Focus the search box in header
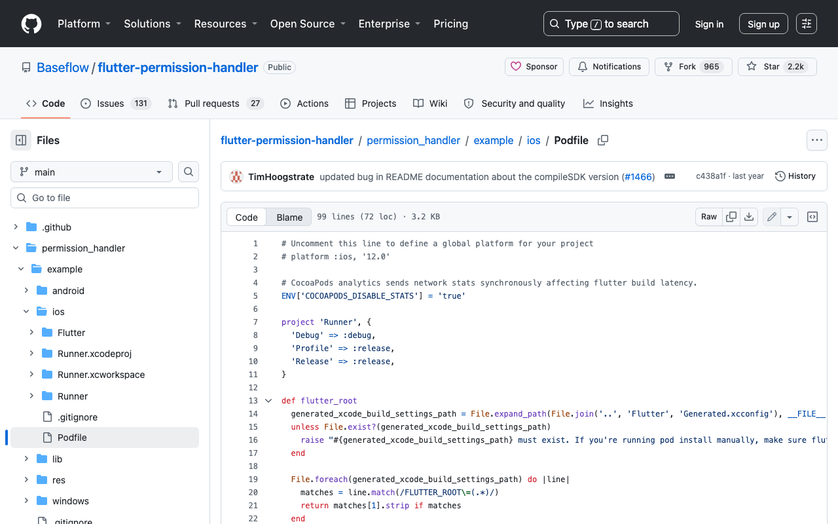Image resolution: width=838 pixels, height=524 pixels. [x=611, y=24]
